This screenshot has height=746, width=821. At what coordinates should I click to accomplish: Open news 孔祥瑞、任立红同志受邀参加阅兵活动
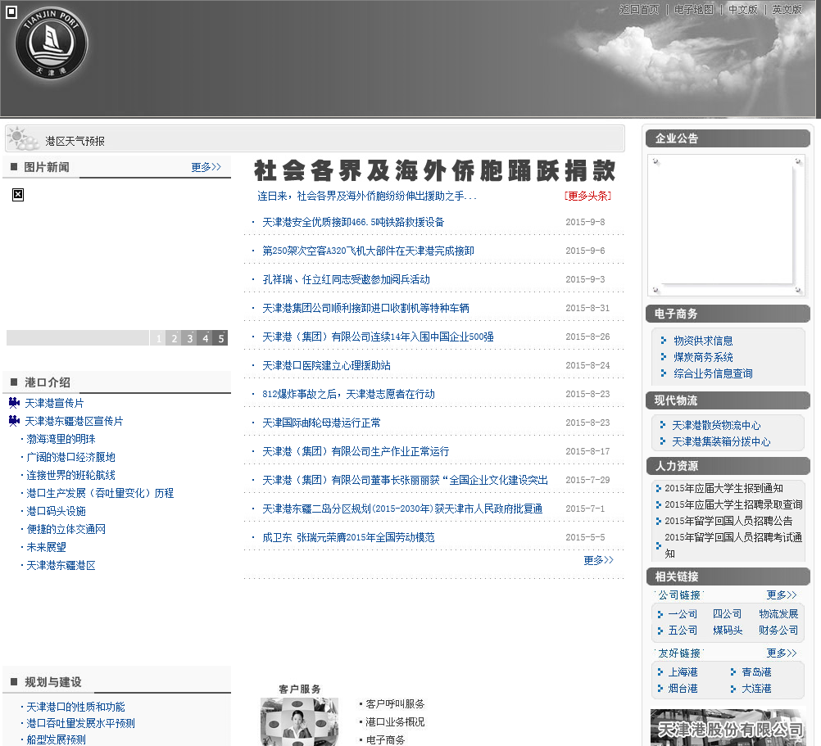(x=346, y=279)
